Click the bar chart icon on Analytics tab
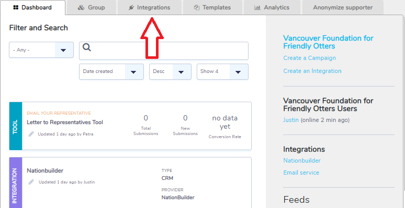This screenshot has height=208, width=405. (257, 8)
